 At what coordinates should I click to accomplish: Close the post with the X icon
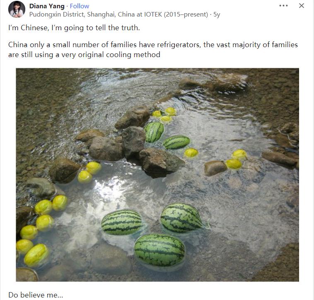click(x=302, y=6)
